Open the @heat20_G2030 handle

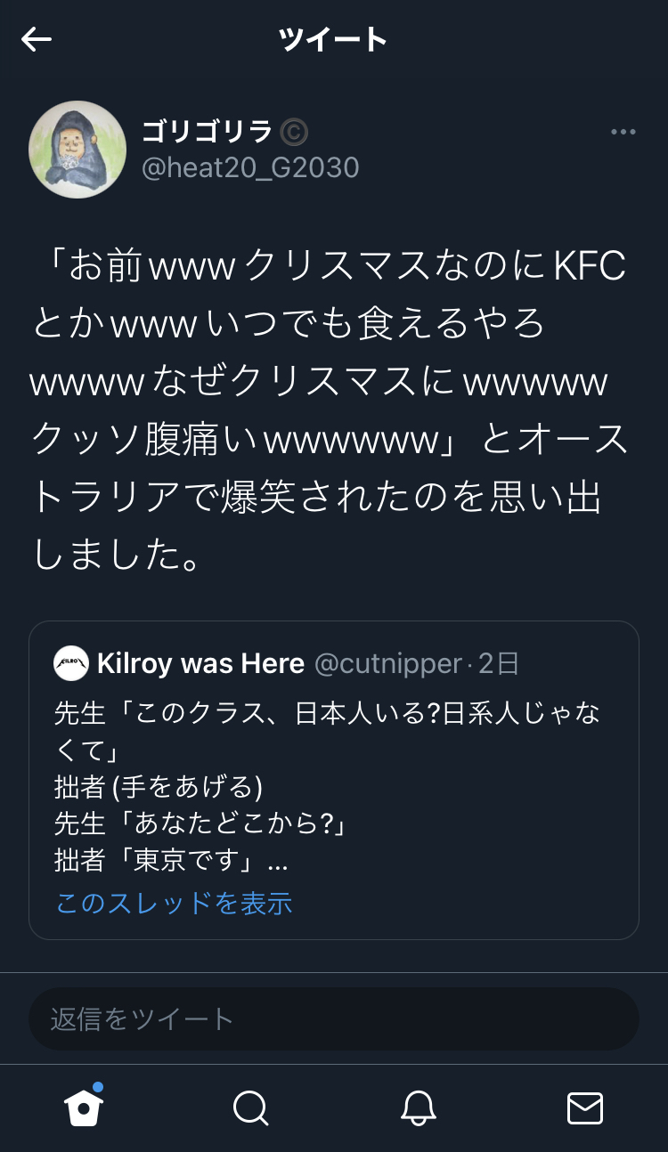pos(250,167)
